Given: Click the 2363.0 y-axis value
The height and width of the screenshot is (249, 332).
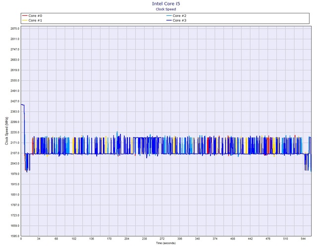Looking at the screenshot, I should [15, 112].
